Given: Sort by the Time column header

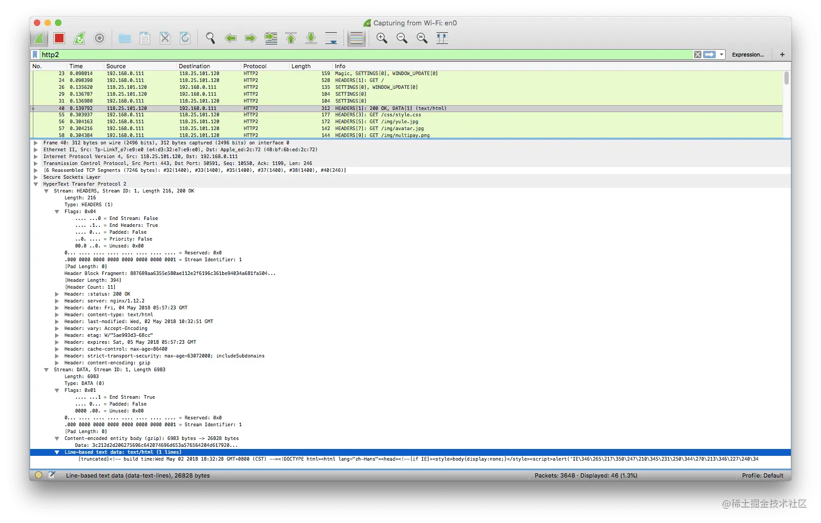Looking at the screenshot, I should pyautogui.click(x=86, y=66).
